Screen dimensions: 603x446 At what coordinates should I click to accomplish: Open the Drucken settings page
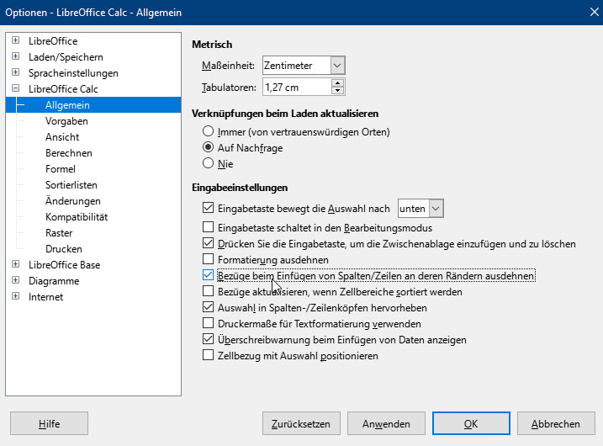[64, 249]
